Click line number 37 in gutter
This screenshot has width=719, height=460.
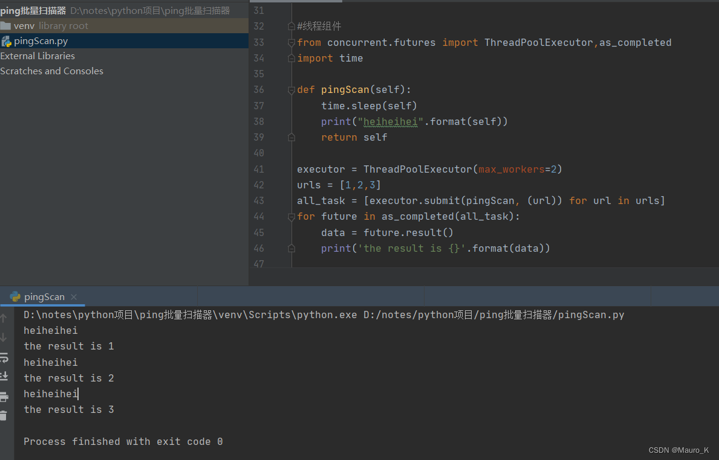259,106
